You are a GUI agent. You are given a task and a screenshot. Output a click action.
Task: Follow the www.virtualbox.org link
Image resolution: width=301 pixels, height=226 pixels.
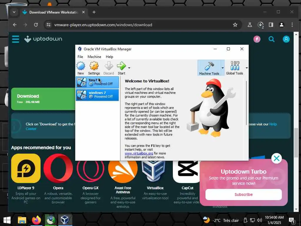point(139,153)
